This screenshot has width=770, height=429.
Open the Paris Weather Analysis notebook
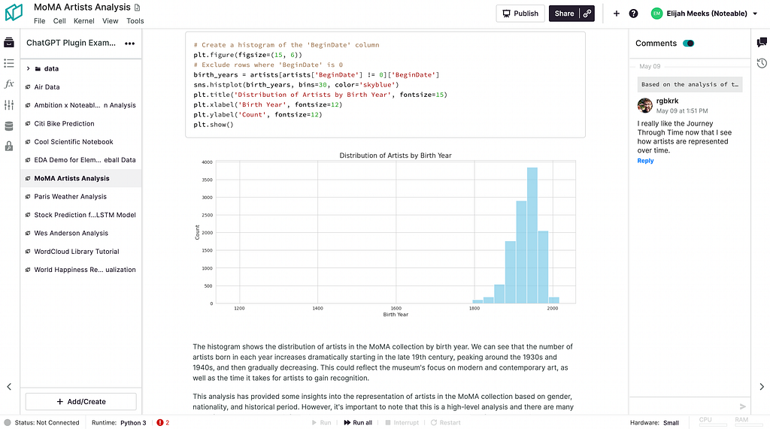(x=70, y=196)
